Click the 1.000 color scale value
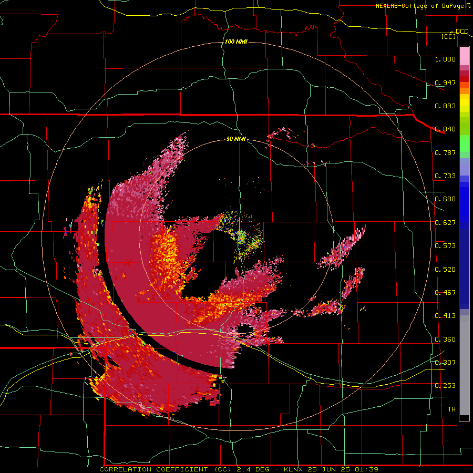This screenshot has height=473, width=473. click(x=445, y=59)
